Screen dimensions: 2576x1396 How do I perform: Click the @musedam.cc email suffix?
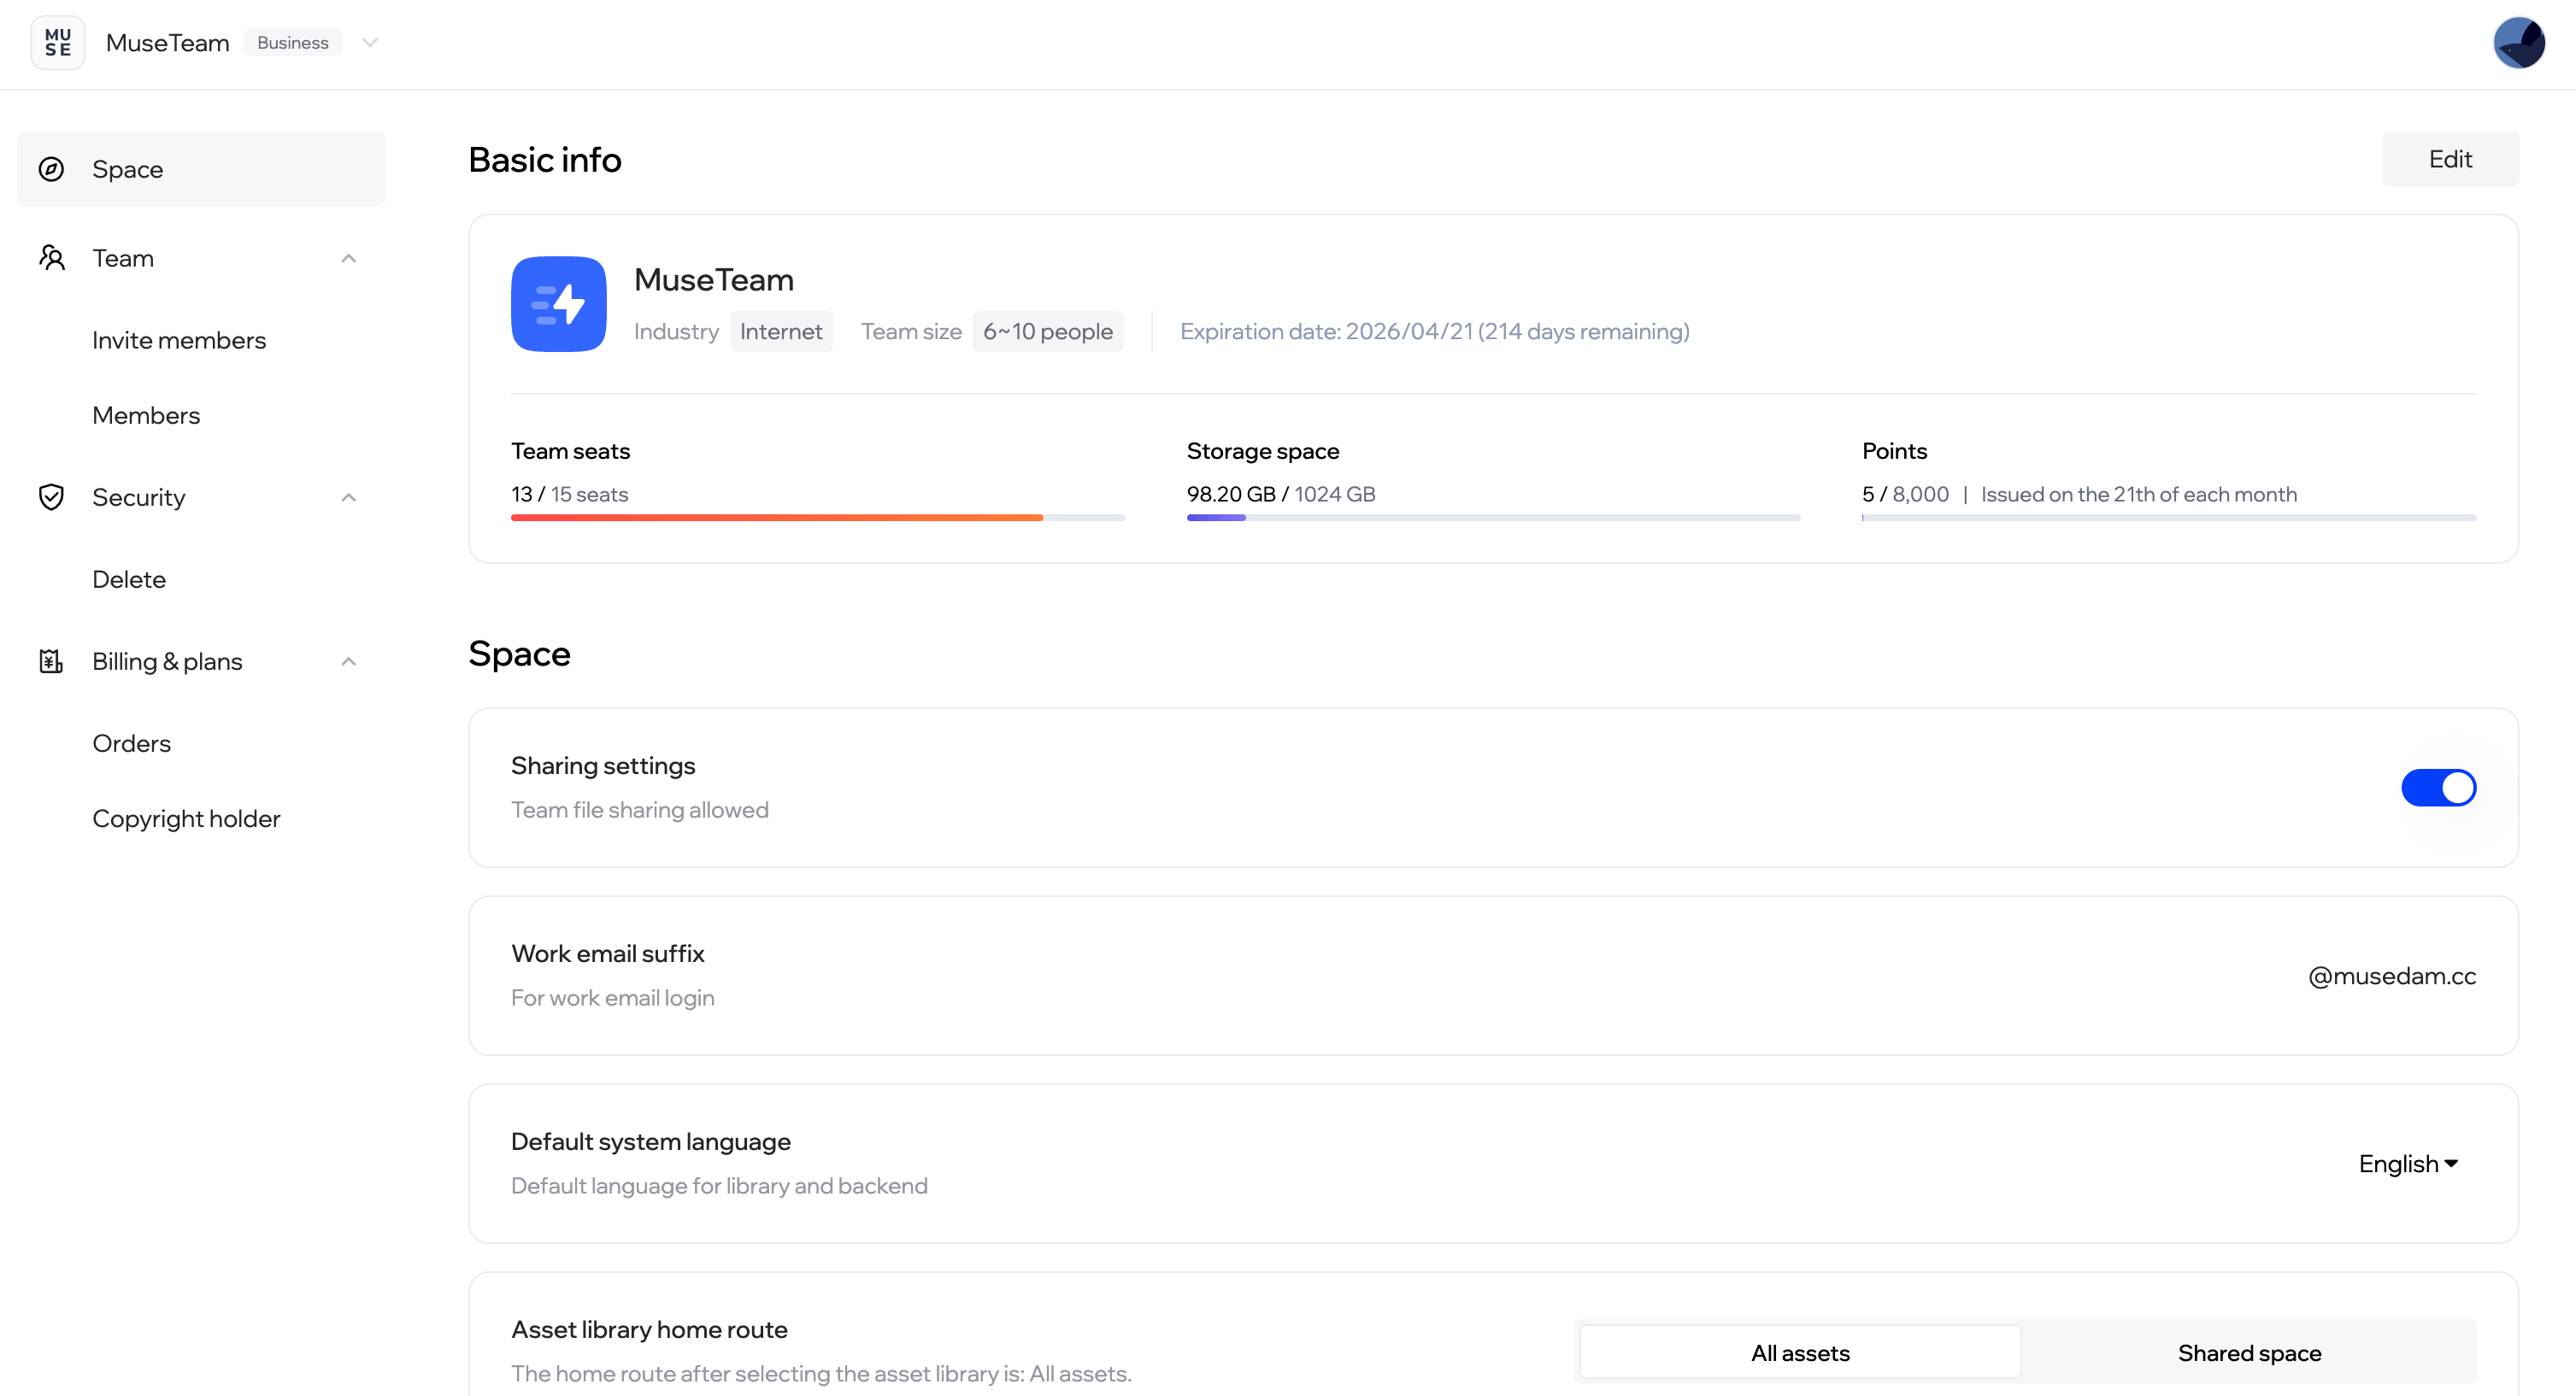click(2391, 976)
